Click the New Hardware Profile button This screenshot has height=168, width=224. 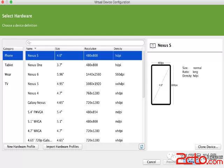coord(21,147)
